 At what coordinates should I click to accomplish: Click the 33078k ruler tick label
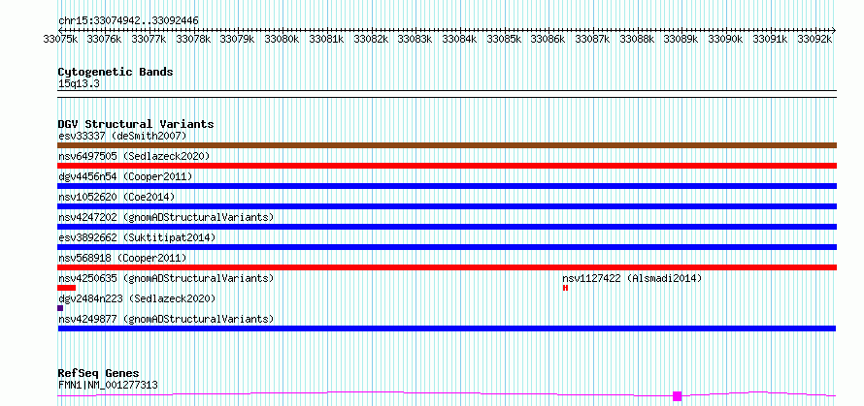click(x=193, y=39)
